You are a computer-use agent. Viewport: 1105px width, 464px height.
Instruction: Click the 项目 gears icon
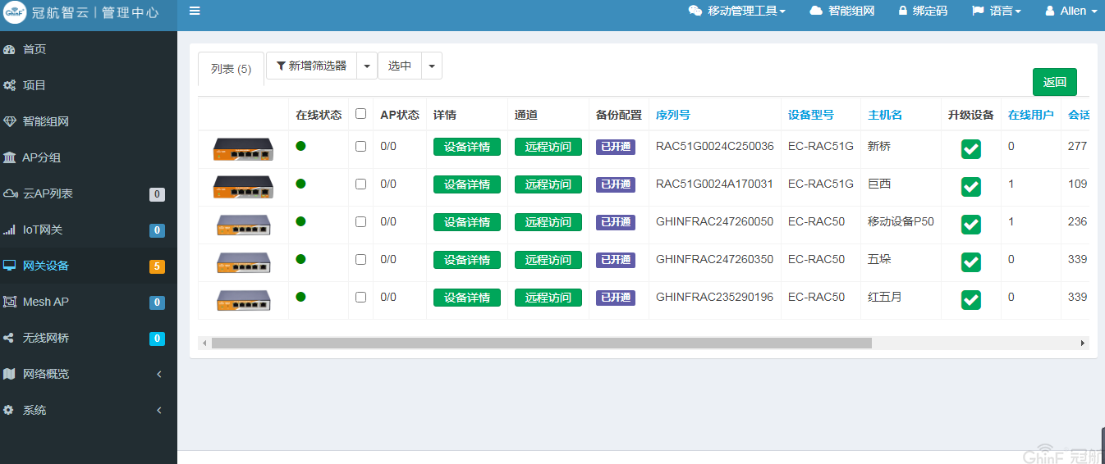pos(10,85)
